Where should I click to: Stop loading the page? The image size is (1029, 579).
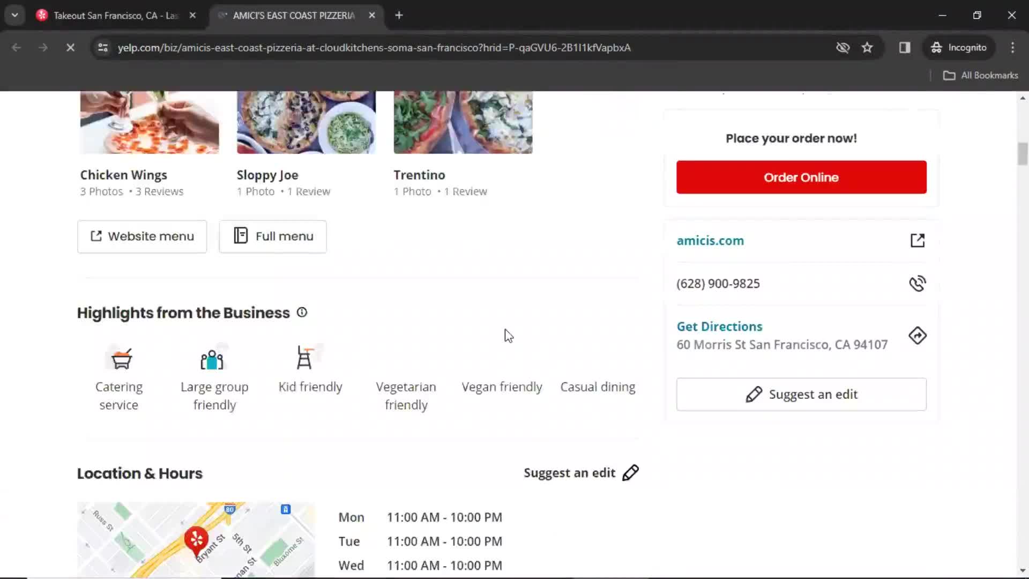coord(70,48)
